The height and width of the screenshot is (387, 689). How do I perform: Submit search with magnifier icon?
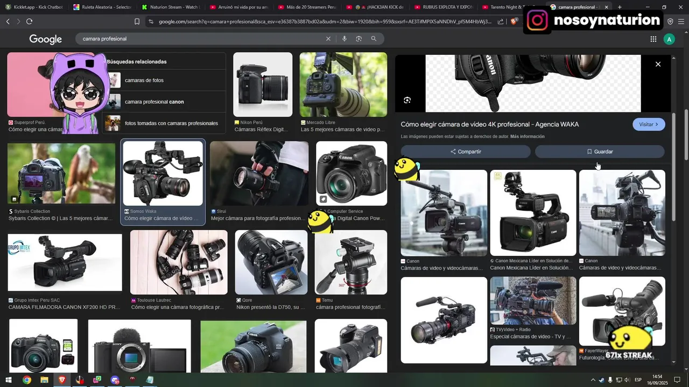pyautogui.click(x=374, y=39)
